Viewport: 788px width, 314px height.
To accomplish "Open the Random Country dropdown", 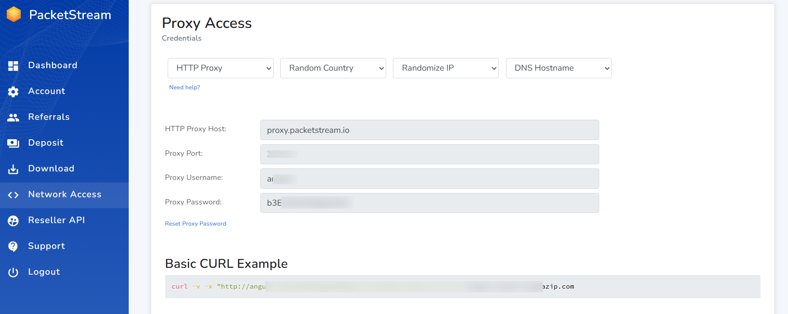I will point(333,68).
